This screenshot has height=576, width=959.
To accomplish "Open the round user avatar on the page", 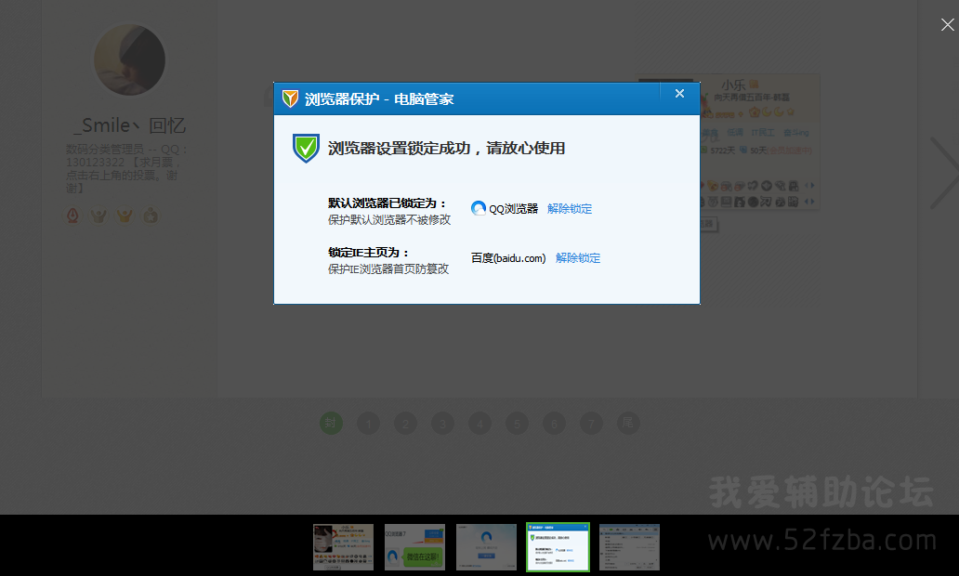I will [x=130, y=60].
